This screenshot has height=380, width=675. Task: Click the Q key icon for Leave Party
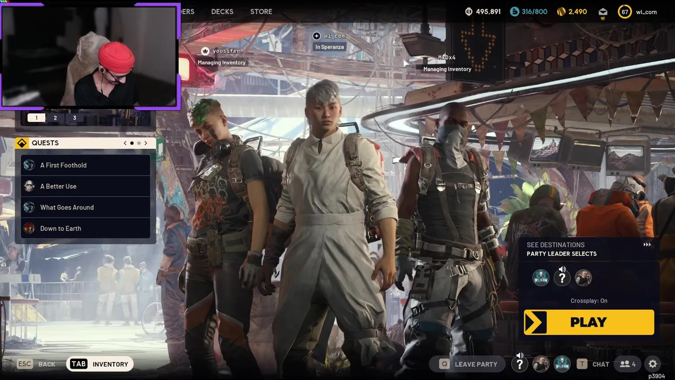point(444,364)
